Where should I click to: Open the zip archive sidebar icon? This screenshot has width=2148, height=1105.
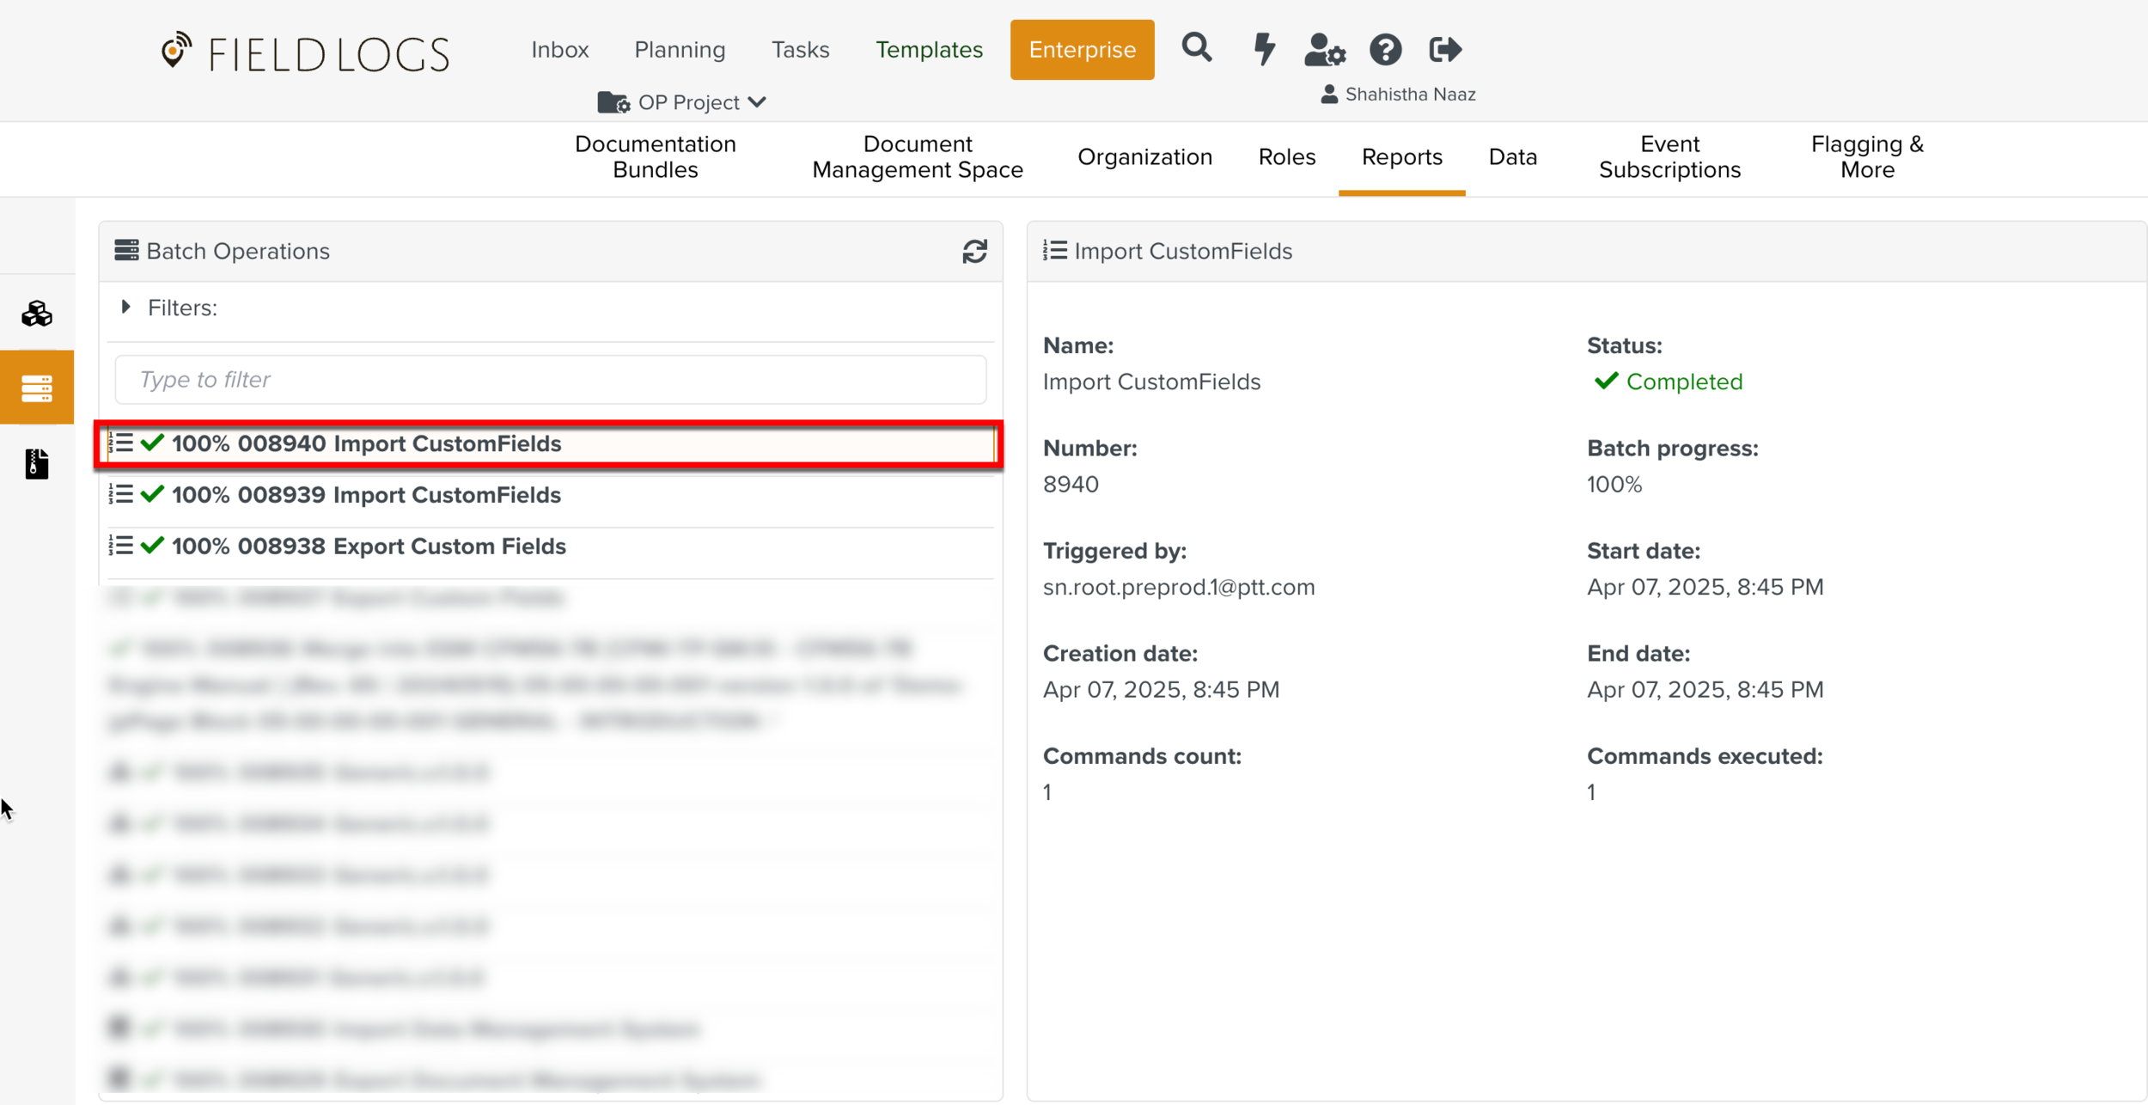coord(37,464)
